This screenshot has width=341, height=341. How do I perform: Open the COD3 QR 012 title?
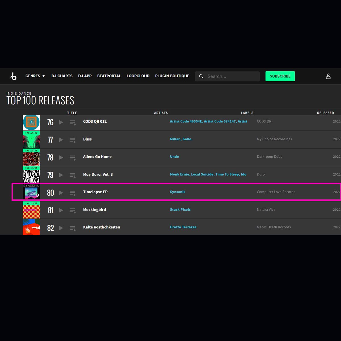[95, 121]
